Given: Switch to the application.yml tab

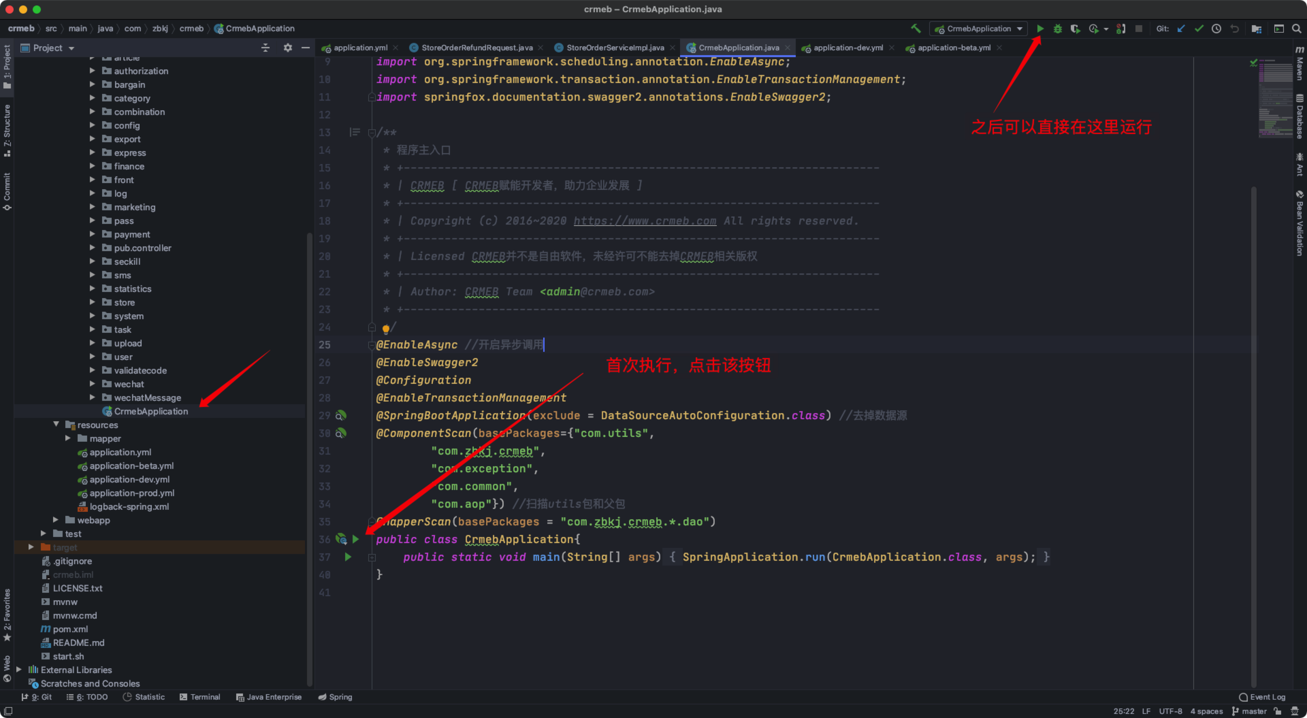Looking at the screenshot, I should 360,47.
